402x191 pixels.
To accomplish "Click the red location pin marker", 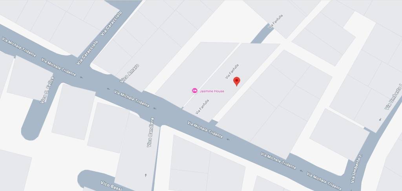I will point(236,81).
